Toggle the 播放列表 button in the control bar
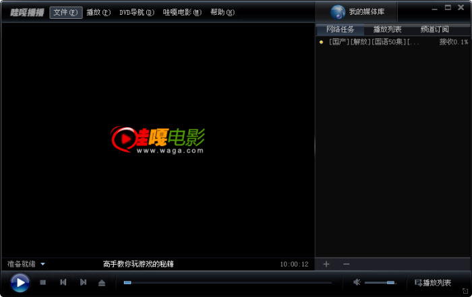Viewport: 472px width, 297px height. pyautogui.click(x=433, y=283)
